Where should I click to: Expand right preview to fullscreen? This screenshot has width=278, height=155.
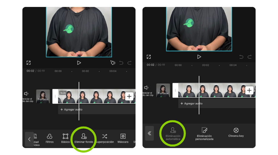pos(149,57)
